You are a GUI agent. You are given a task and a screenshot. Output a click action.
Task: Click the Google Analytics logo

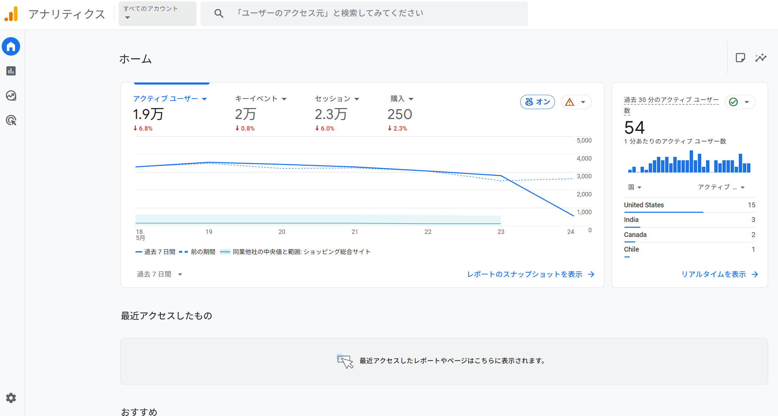11,14
